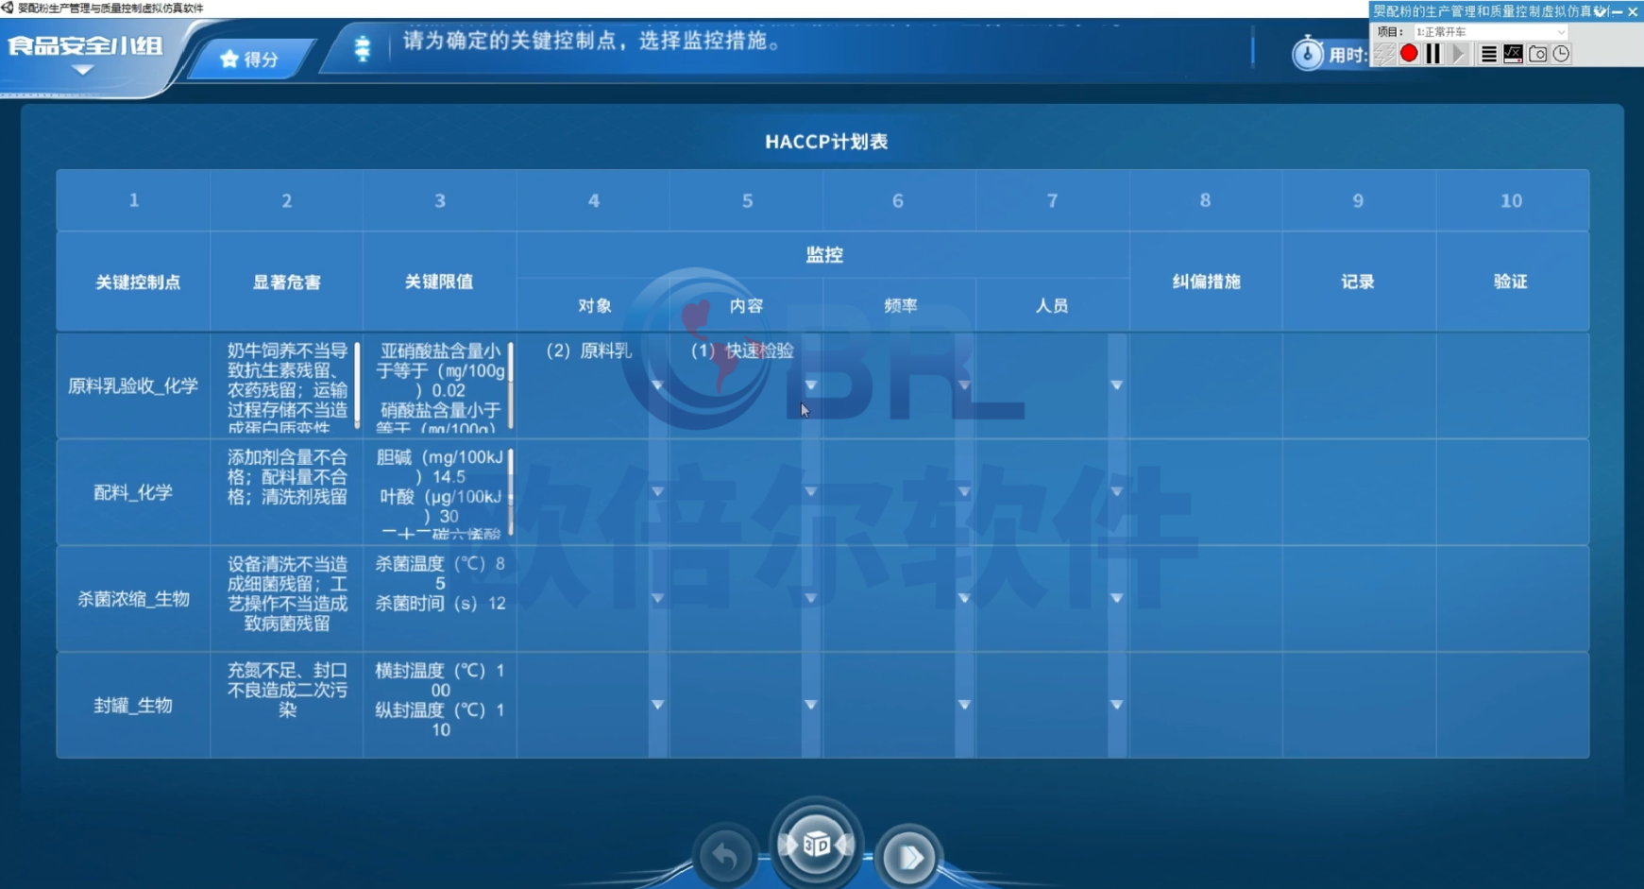
Task: Expand the 食品安全小组 menu
Action: pos(84,70)
